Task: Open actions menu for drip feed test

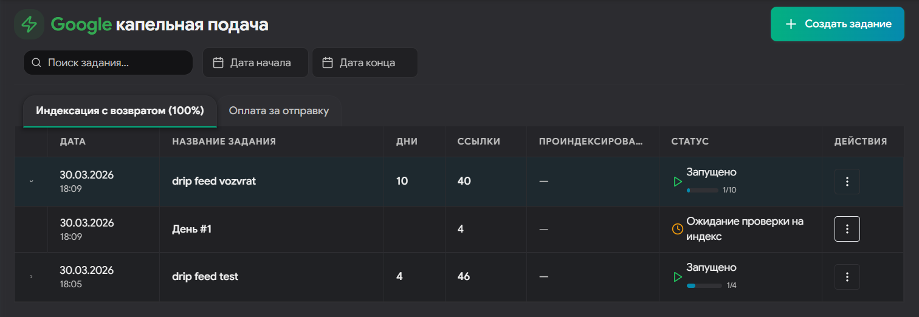Action: pos(847,277)
